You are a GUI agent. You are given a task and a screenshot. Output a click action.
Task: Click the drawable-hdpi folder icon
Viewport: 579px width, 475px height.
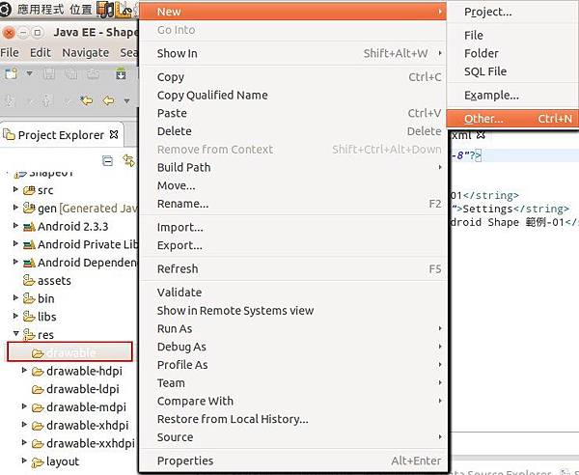coord(38,371)
